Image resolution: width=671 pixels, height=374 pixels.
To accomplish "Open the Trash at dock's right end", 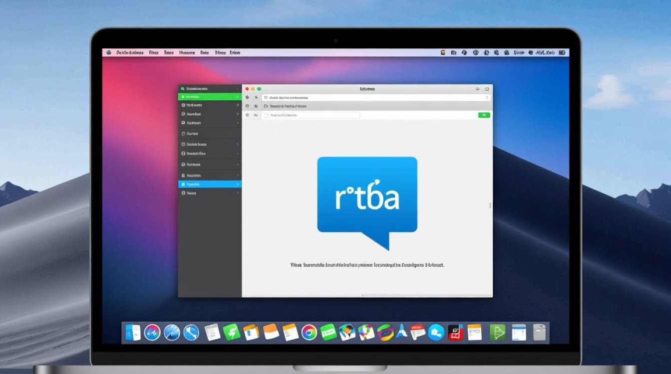I will [539, 333].
